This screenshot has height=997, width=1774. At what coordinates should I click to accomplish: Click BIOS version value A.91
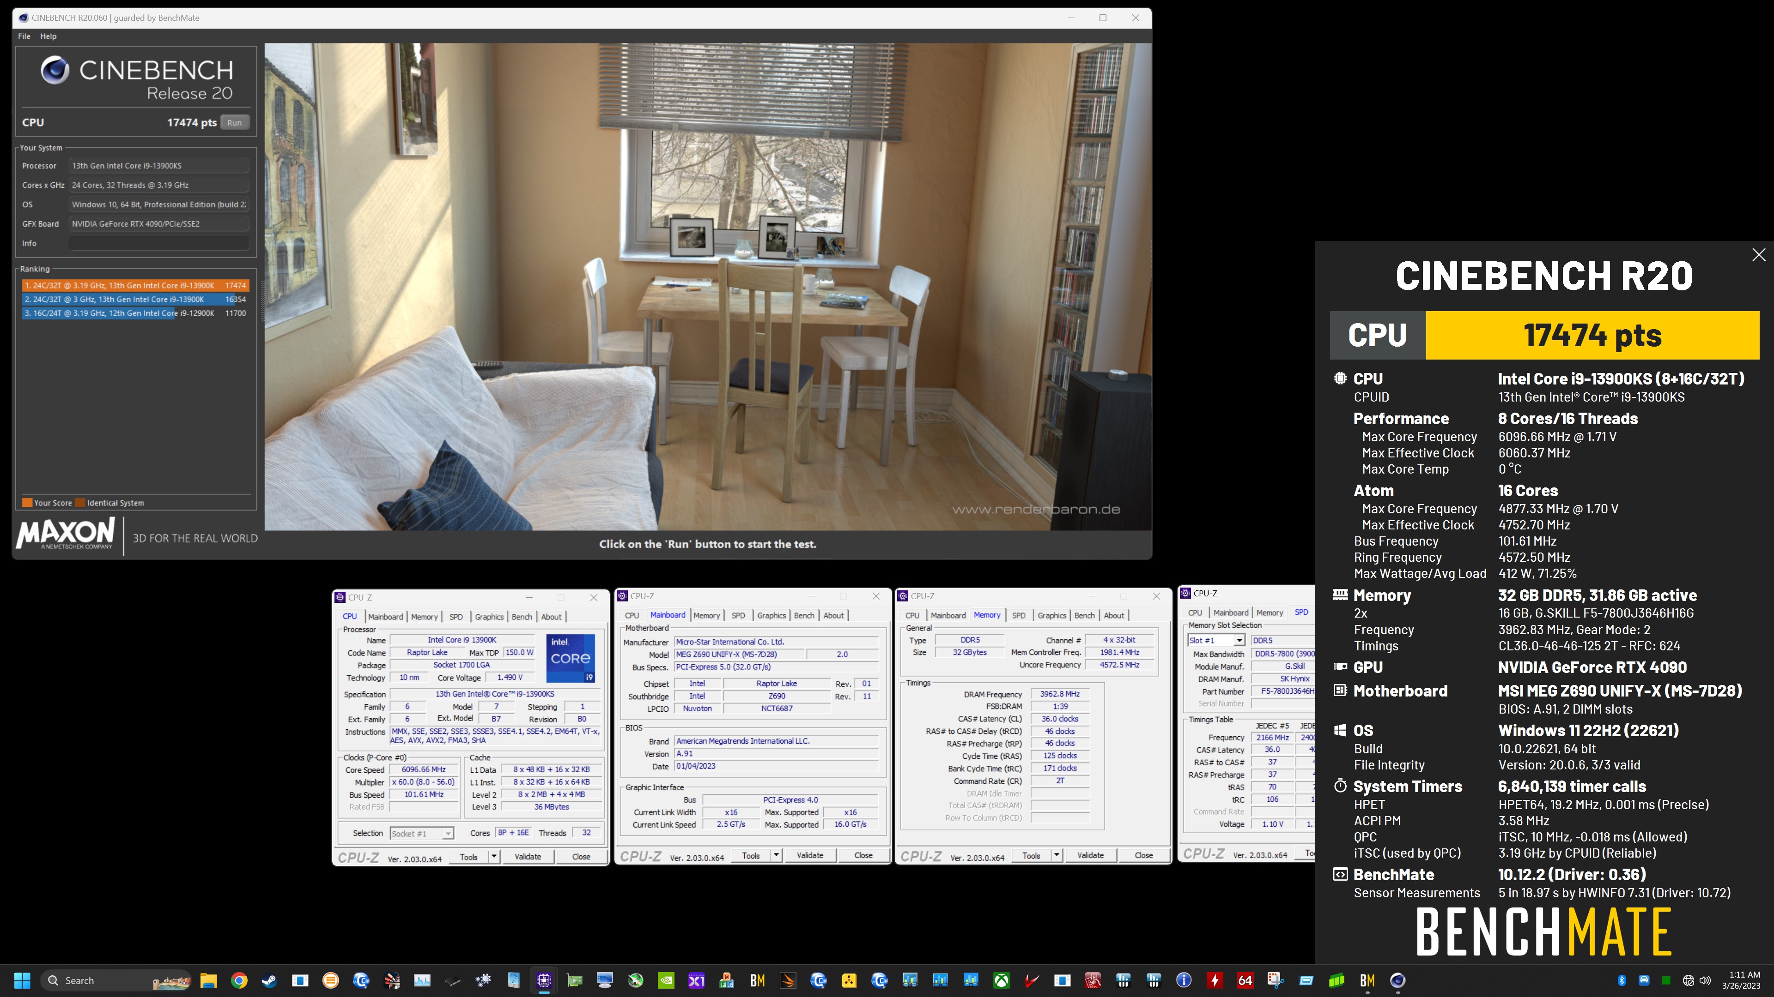(776, 753)
